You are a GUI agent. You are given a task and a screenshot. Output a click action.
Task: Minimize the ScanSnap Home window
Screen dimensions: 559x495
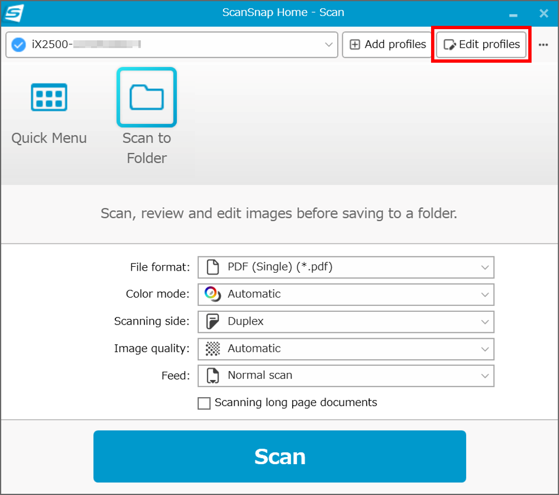point(513,15)
